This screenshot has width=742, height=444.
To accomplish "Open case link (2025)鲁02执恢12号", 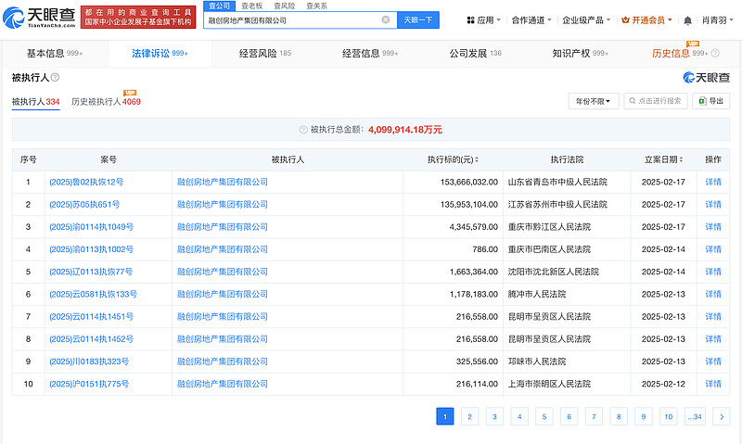I will tap(86, 182).
